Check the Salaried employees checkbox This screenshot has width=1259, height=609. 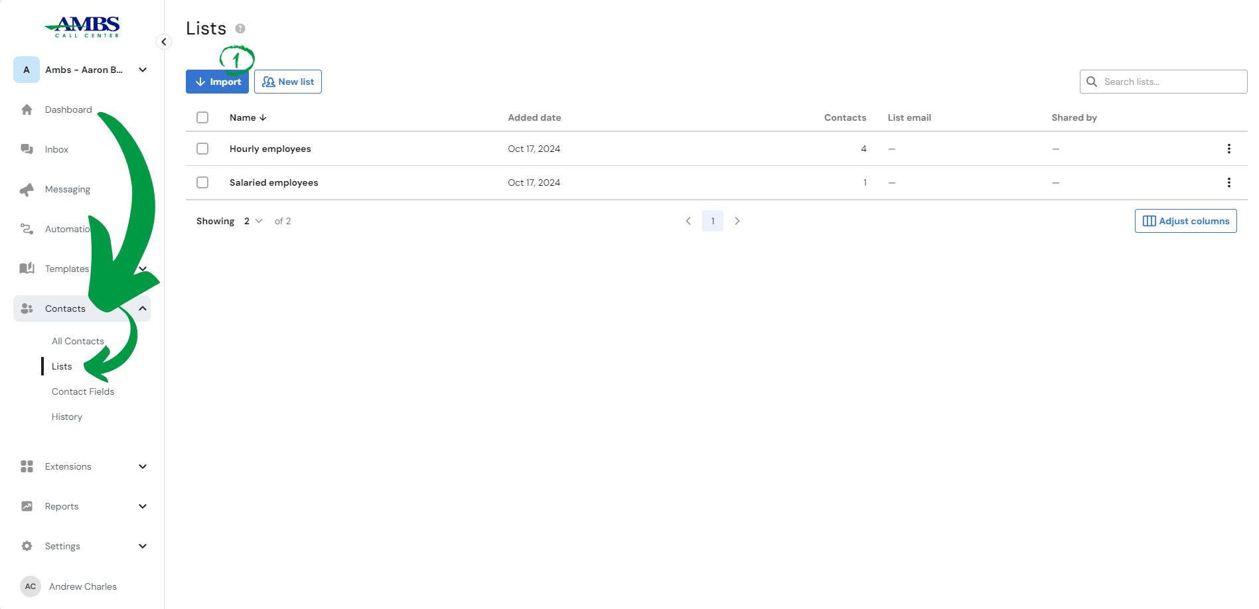(x=202, y=182)
